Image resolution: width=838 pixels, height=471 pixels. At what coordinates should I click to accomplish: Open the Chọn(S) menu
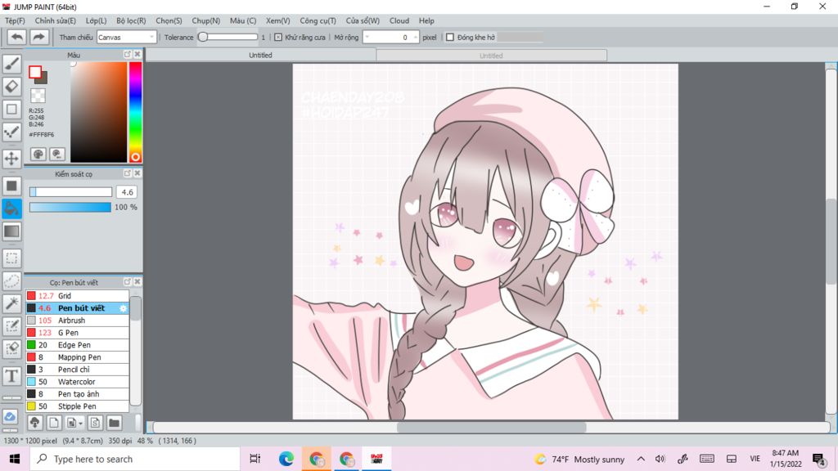pyautogui.click(x=169, y=20)
